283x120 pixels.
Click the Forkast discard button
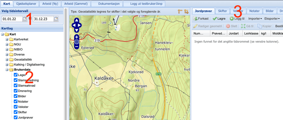201,19
